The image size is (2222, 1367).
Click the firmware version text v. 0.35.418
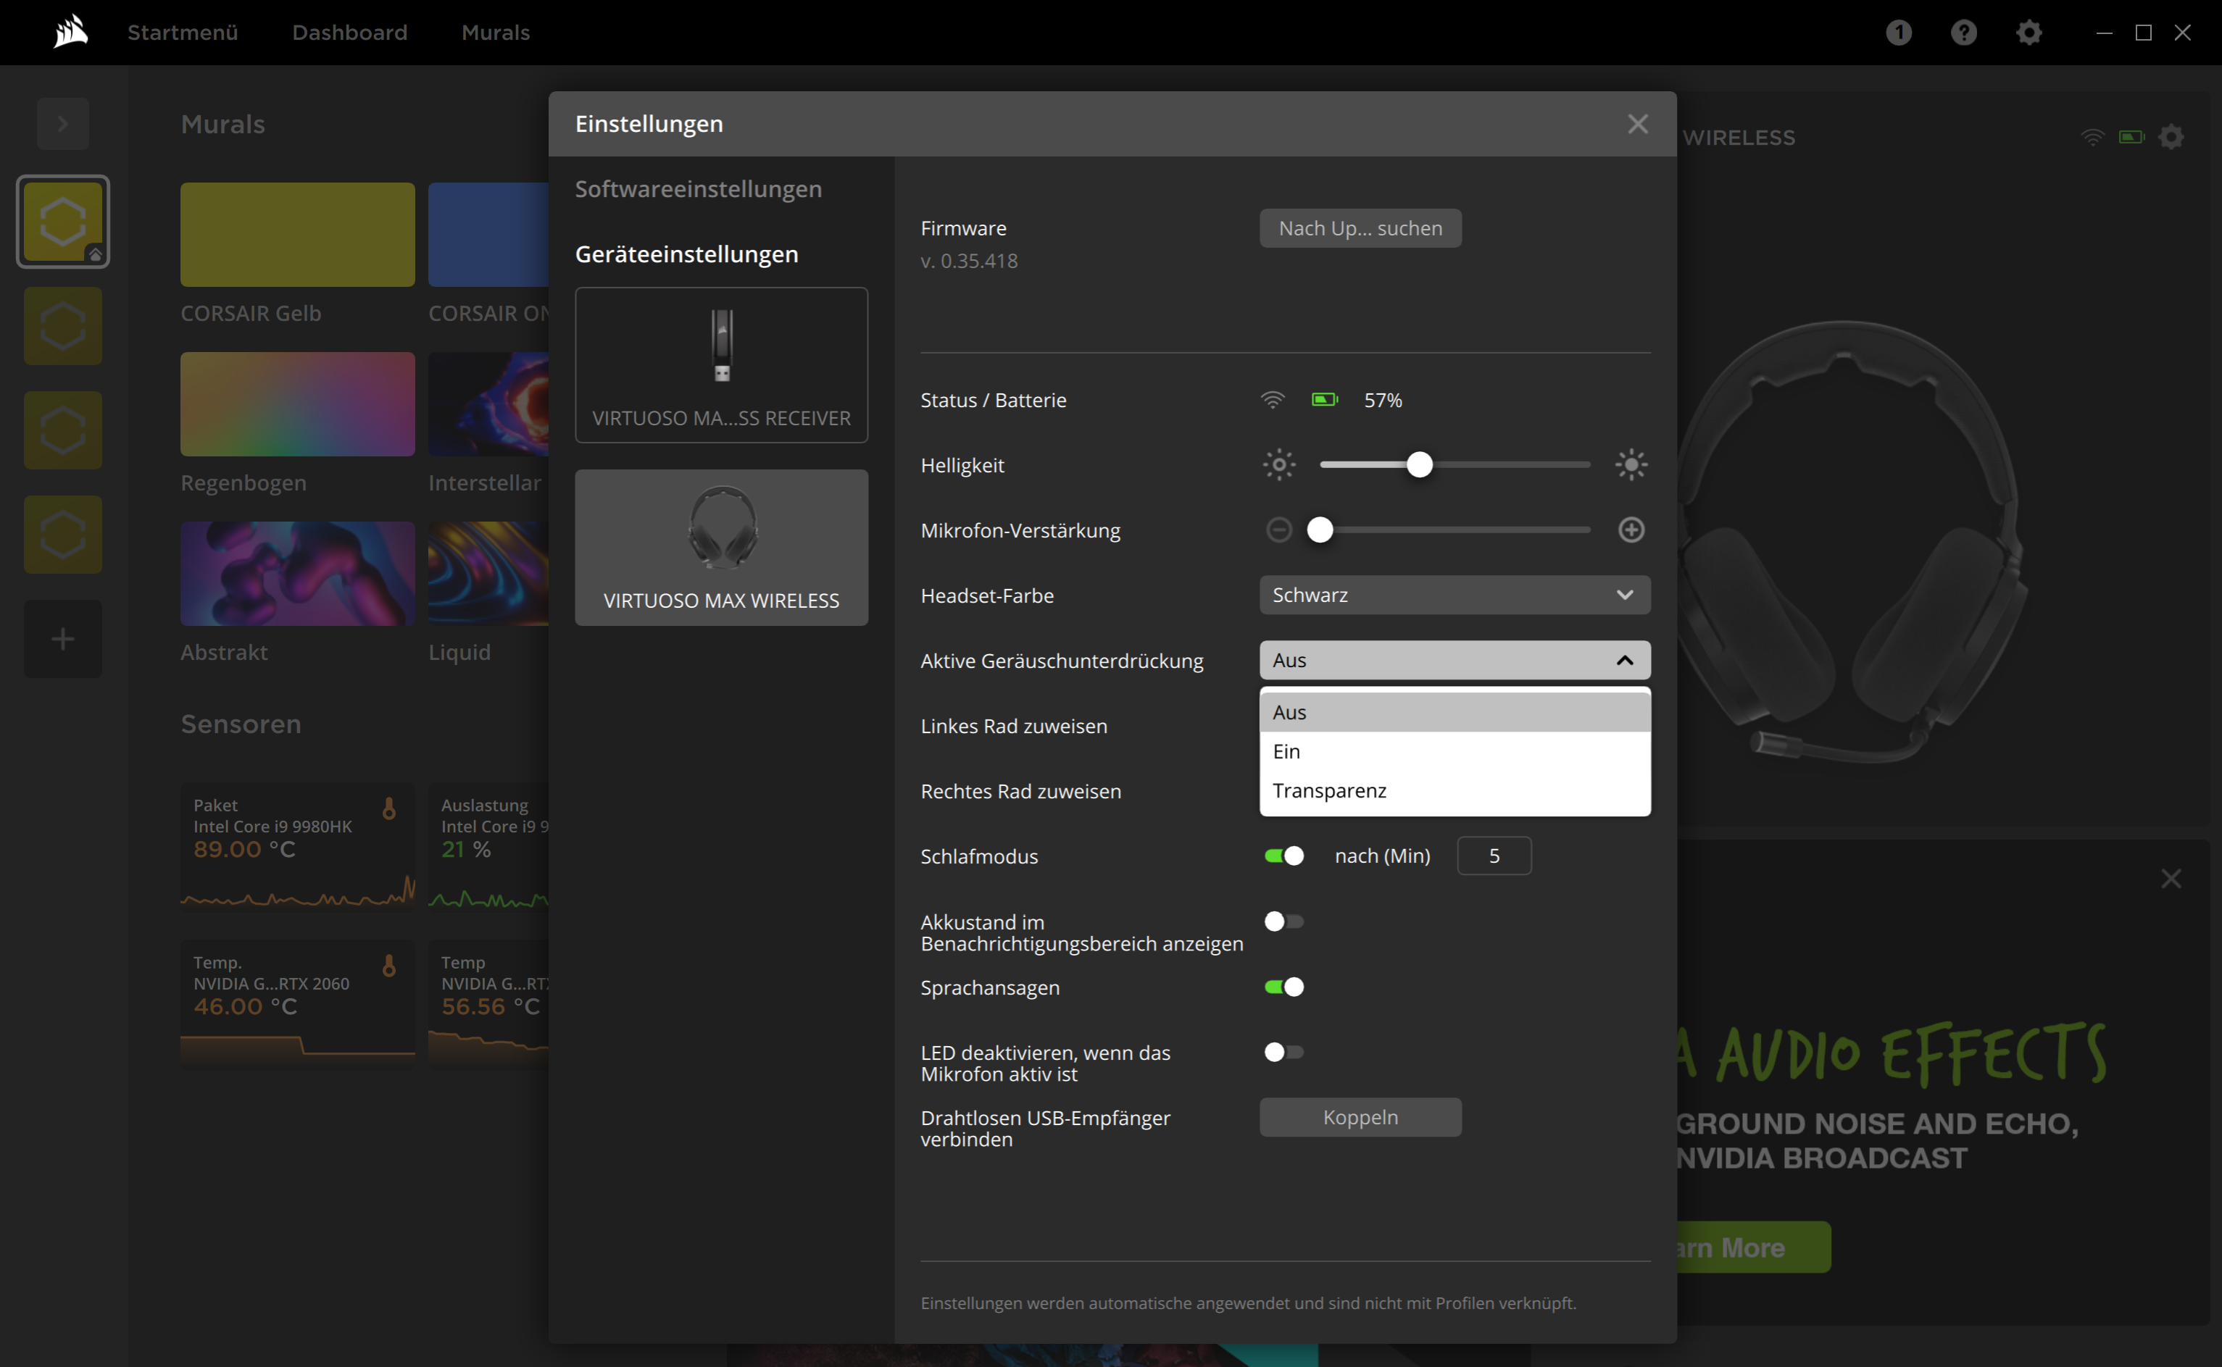pyautogui.click(x=968, y=260)
